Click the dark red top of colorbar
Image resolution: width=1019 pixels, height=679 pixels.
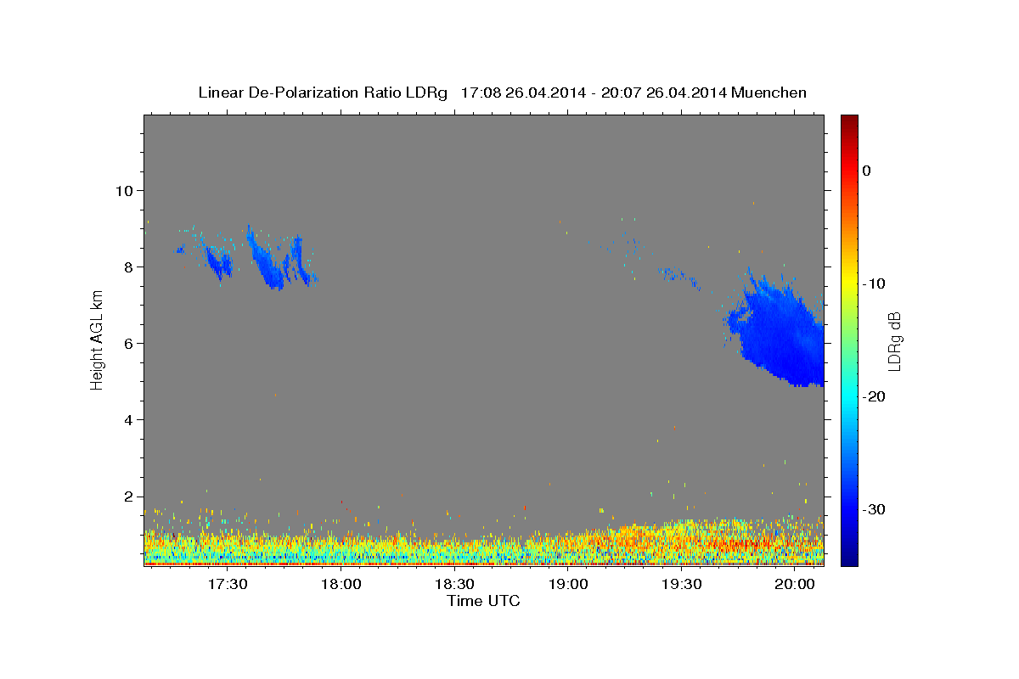click(849, 123)
